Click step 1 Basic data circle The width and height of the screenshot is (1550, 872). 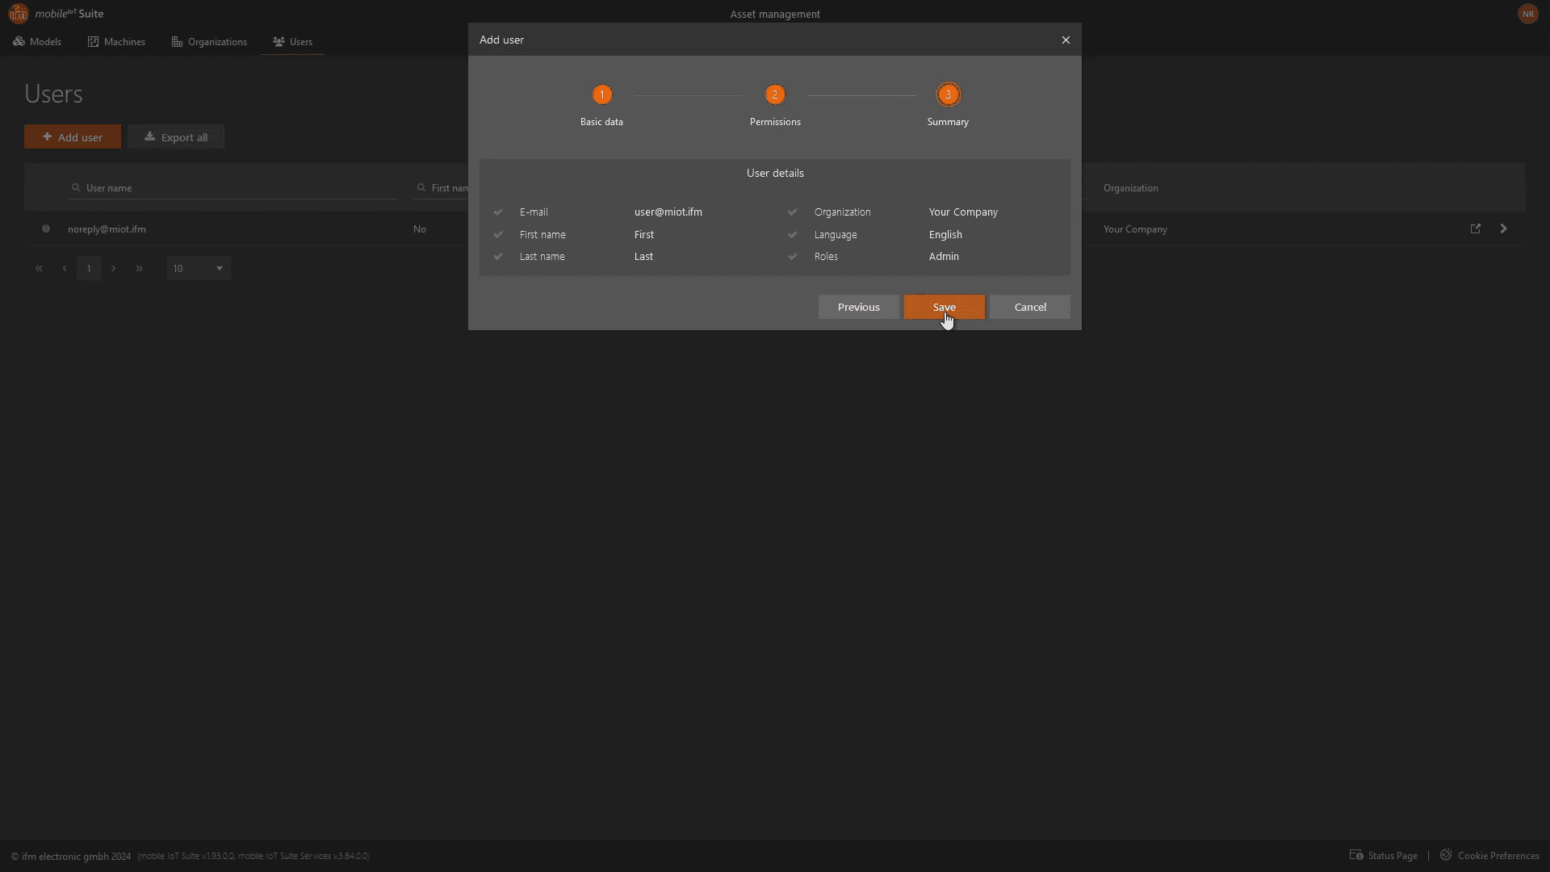pos(601,94)
